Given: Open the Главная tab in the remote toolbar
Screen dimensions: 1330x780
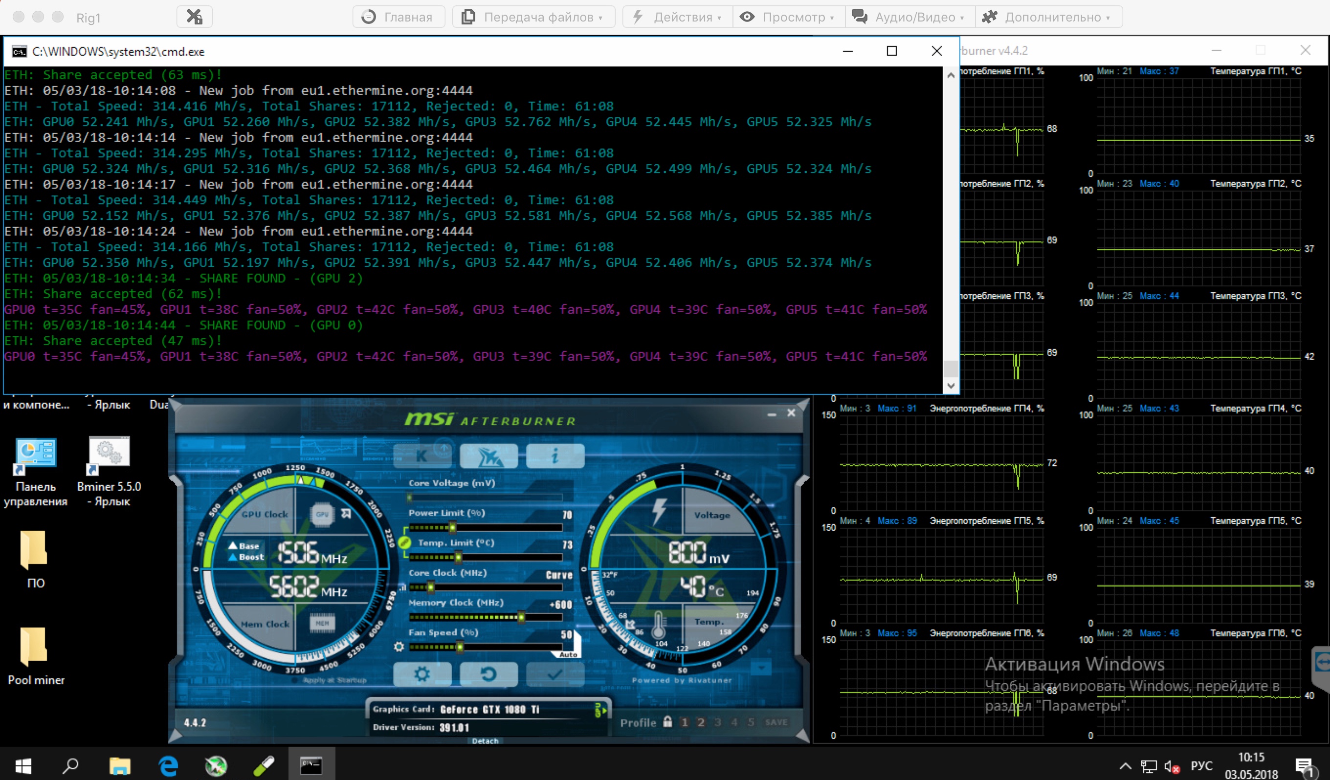Looking at the screenshot, I should click(x=399, y=17).
